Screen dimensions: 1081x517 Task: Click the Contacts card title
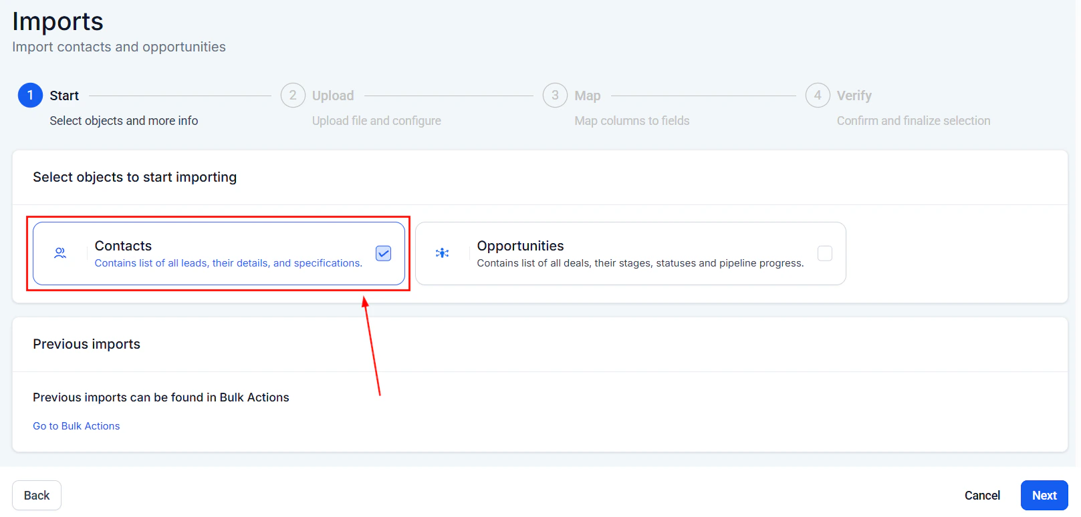123,246
